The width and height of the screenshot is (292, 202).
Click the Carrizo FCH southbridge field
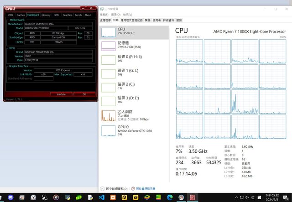click(58, 37)
